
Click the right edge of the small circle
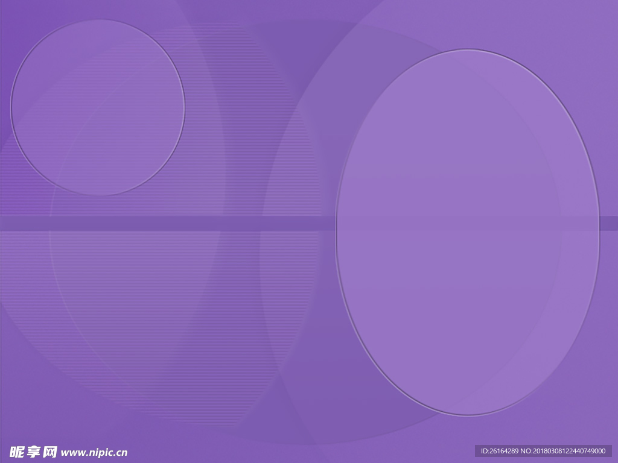tap(184, 107)
